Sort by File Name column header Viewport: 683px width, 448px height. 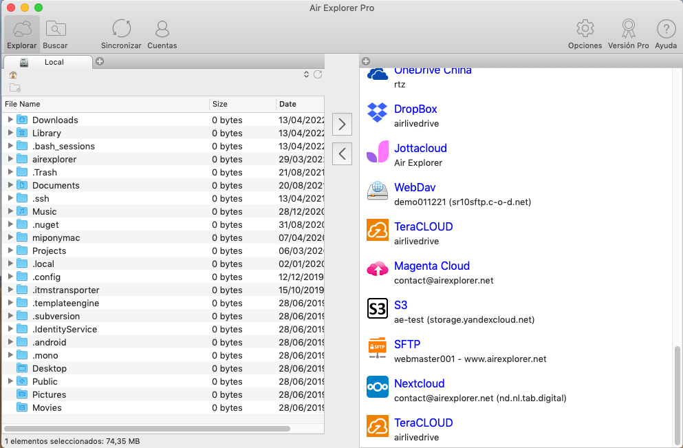(x=106, y=104)
